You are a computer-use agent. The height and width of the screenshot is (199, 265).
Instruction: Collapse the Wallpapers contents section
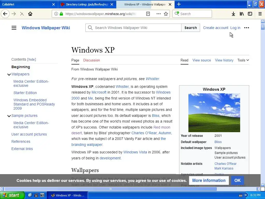pyautogui.click(x=9, y=74)
